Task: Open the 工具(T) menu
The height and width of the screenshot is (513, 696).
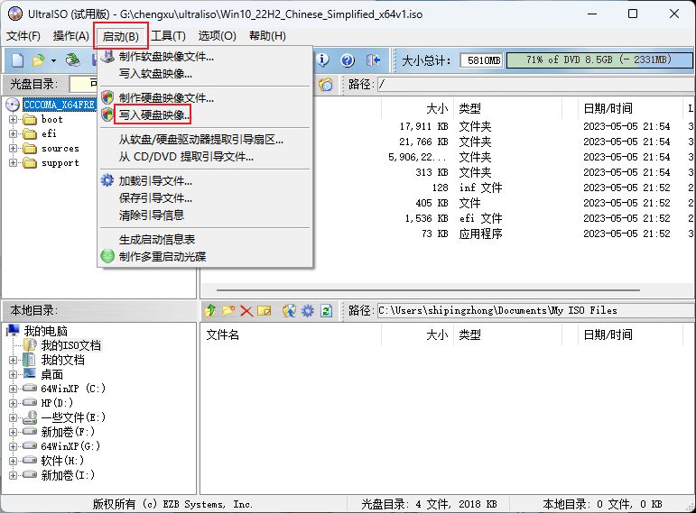Action: click(x=168, y=36)
